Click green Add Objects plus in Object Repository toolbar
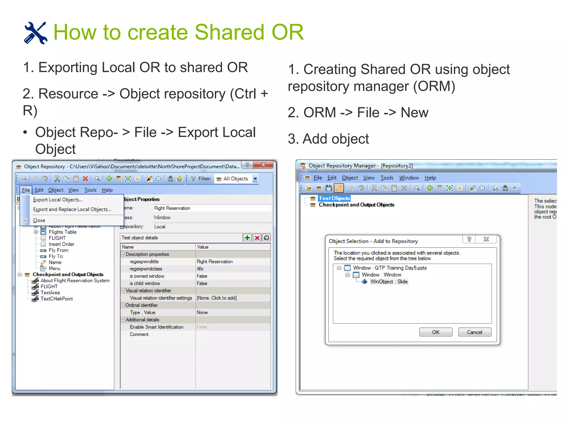 [109, 179]
